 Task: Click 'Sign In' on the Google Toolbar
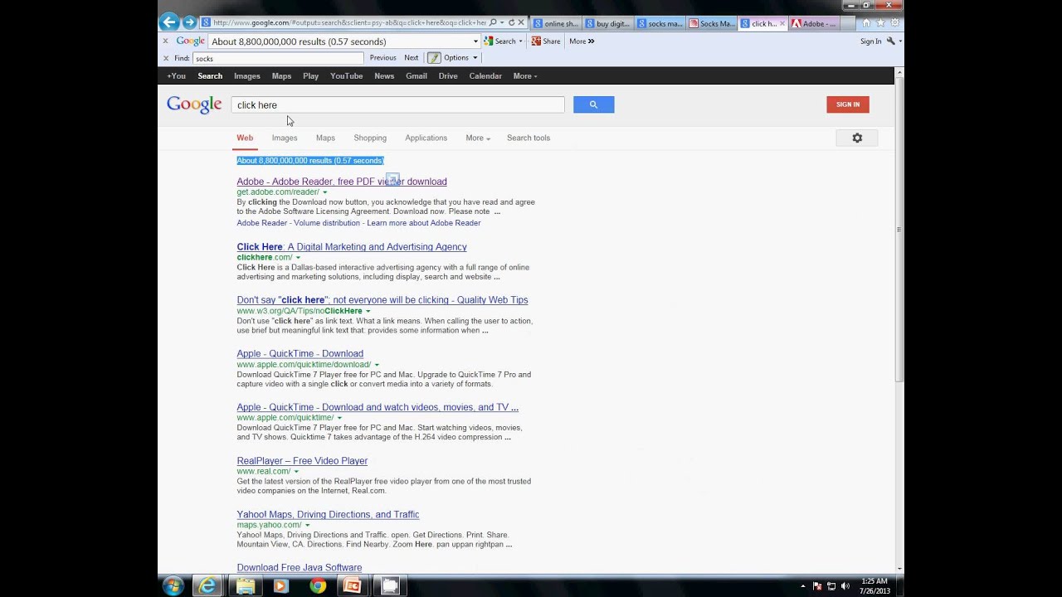[870, 41]
